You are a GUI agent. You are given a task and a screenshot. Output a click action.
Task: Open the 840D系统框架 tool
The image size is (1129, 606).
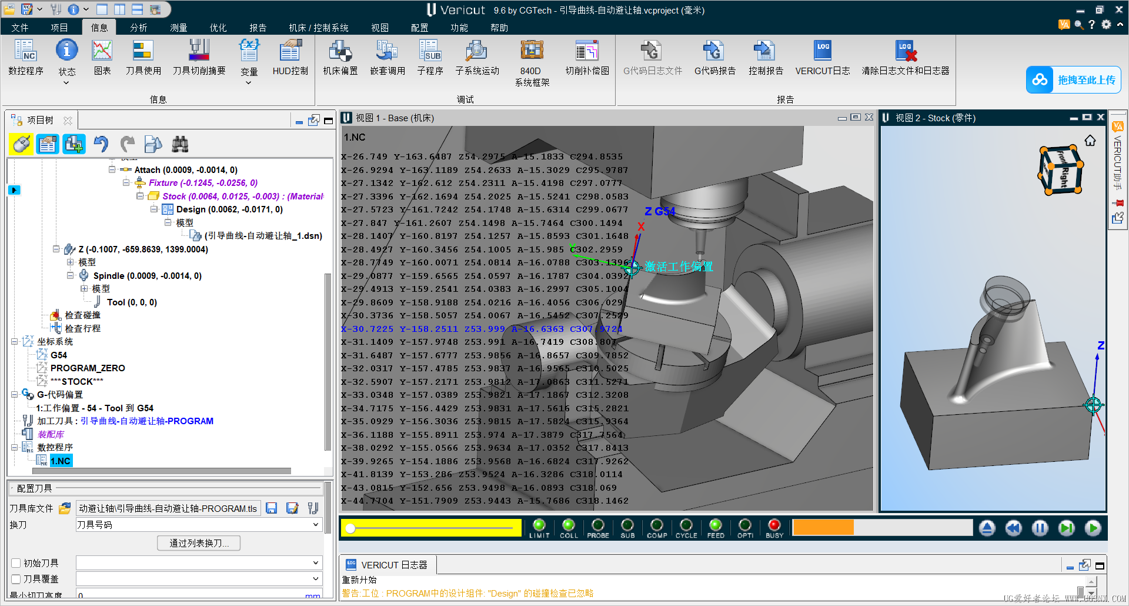[532, 63]
